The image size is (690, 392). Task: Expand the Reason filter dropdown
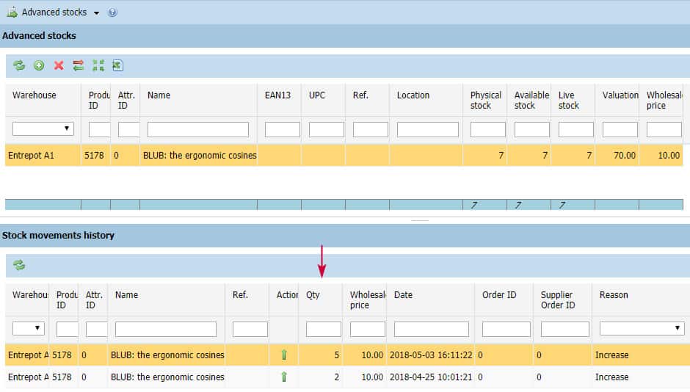click(x=642, y=329)
